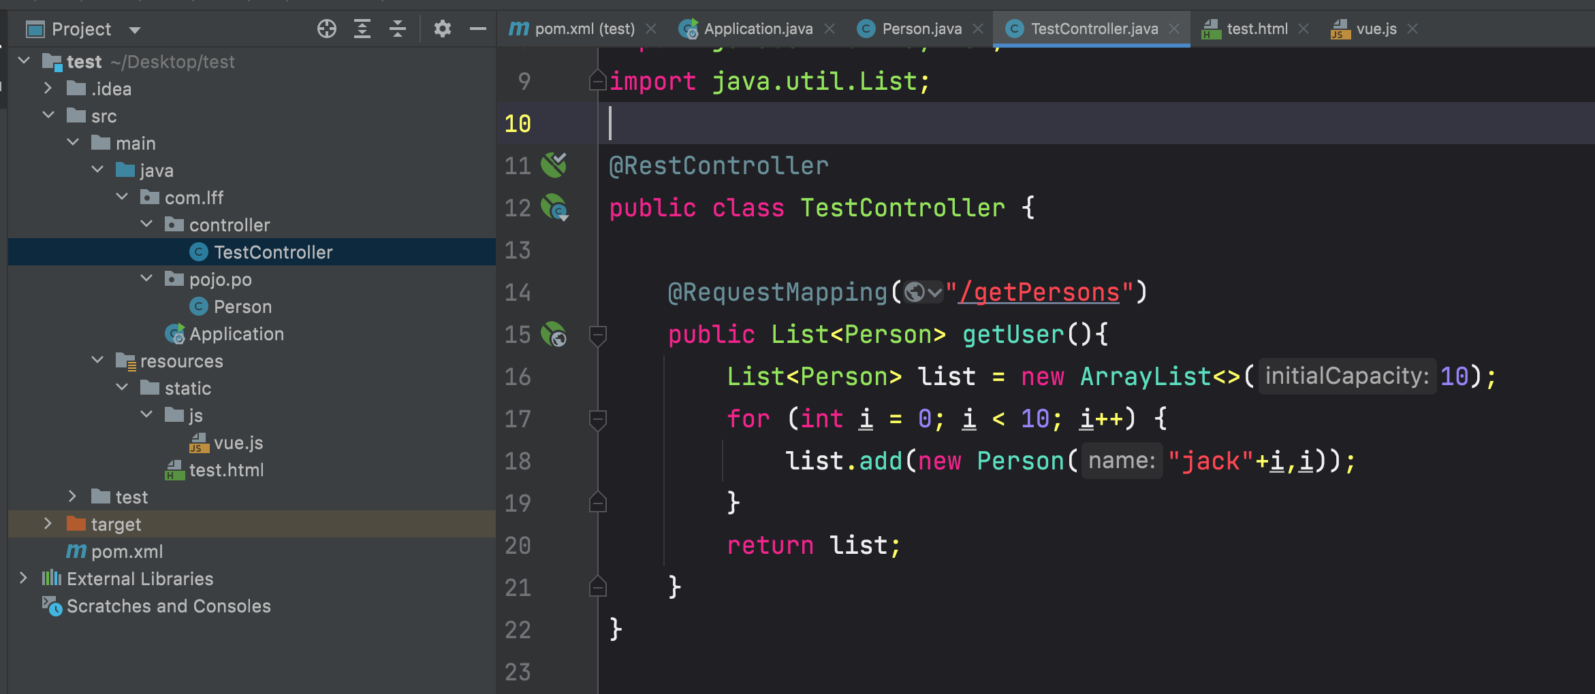Close the Person.java tab
The image size is (1595, 694).
click(x=978, y=29)
